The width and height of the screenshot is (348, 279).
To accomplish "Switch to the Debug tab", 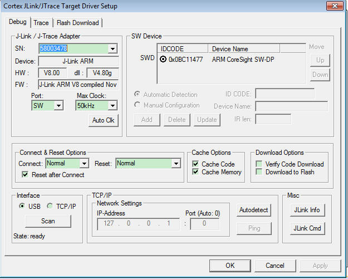I will [x=18, y=22].
